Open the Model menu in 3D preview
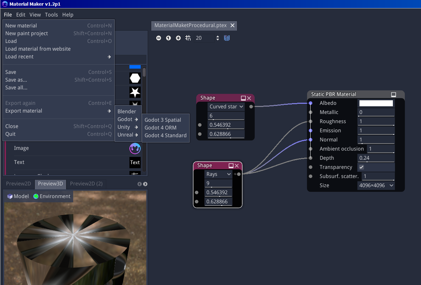 pyautogui.click(x=18, y=196)
